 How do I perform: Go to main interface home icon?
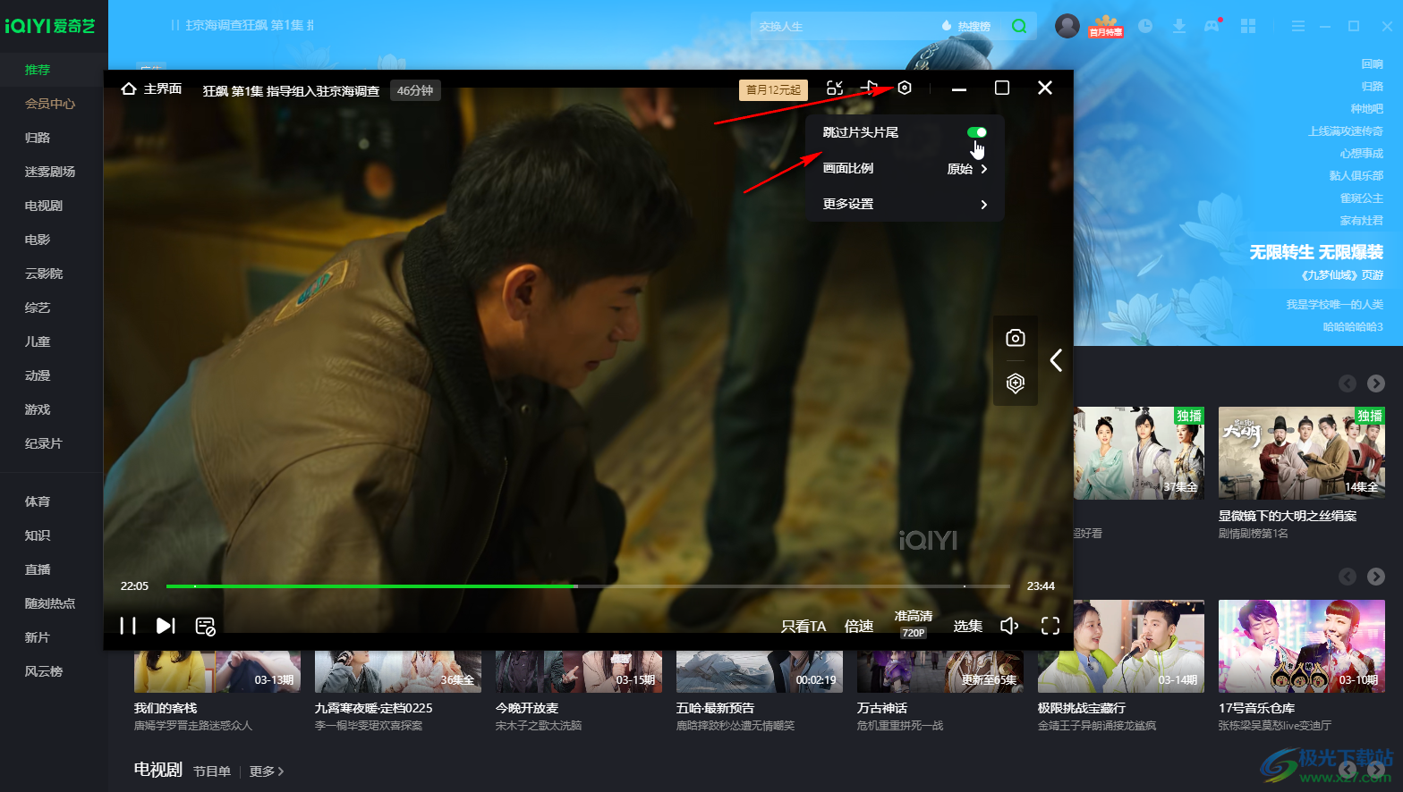point(129,88)
